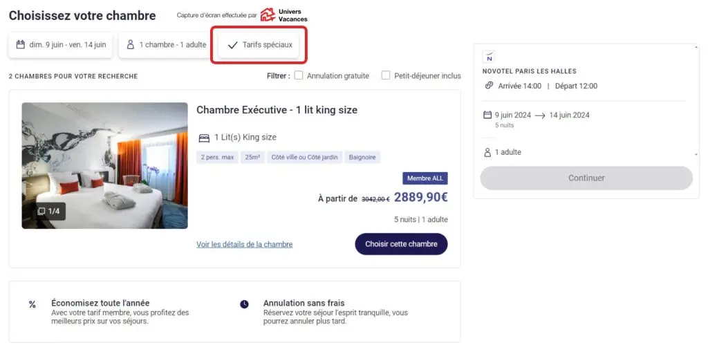The image size is (708, 354).
Task: Click the Novotel logo in booking summary
Action: (x=490, y=57)
